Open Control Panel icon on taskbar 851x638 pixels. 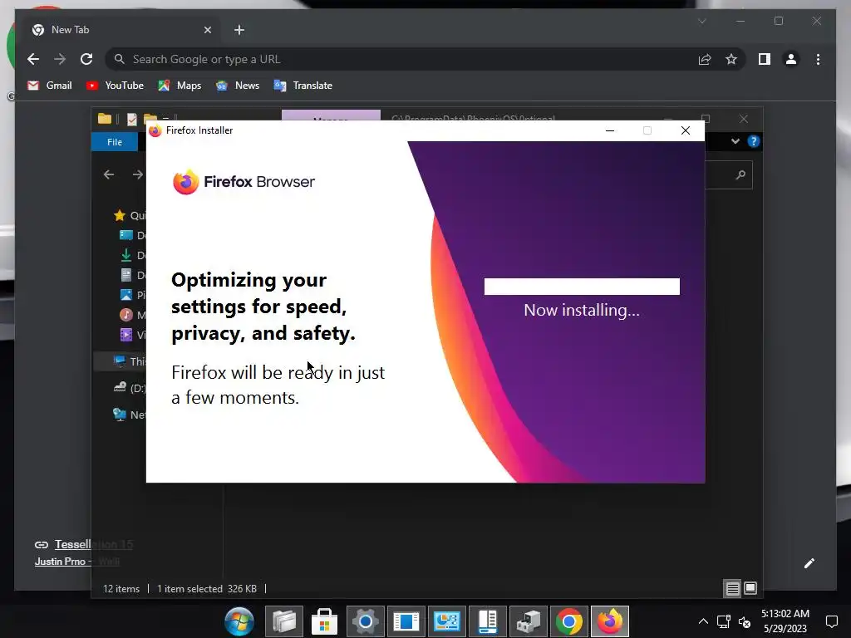click(x=446, y=621)
